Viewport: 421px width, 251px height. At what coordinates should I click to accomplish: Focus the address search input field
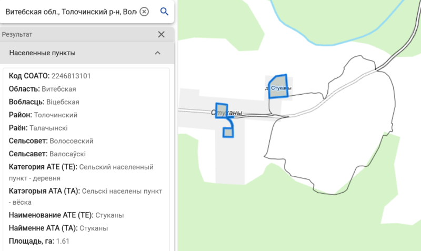tap(71, 12)
